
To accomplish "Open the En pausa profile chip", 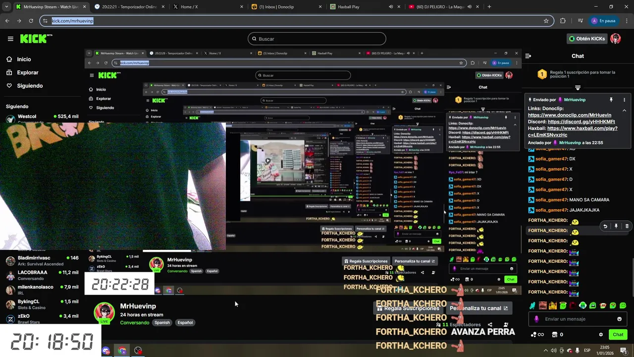I will click(603, 21).
